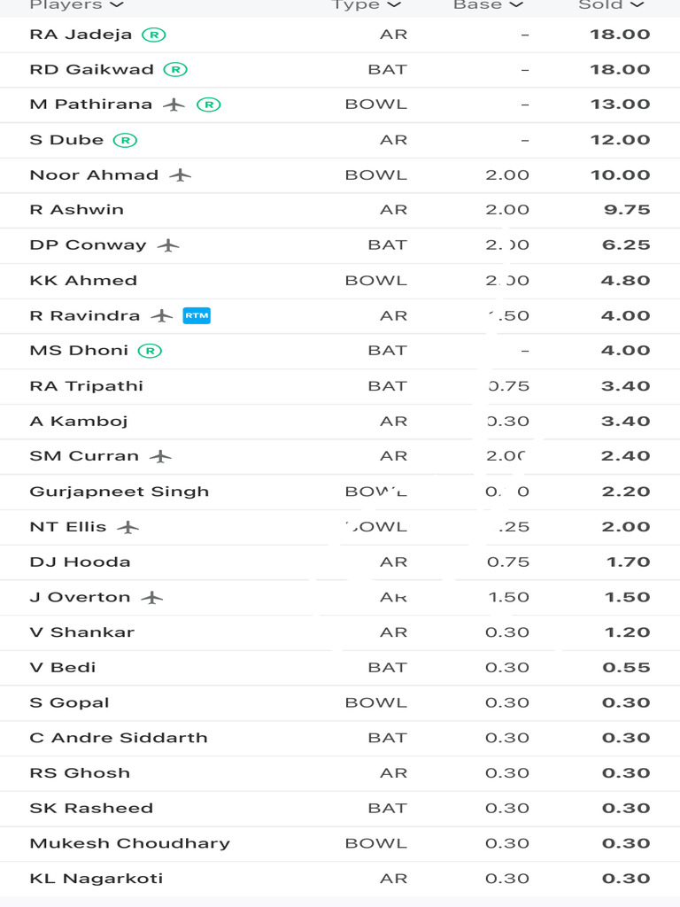Click the KL Nagarkoti player name
This screenshot has width=680, height=907.
pos(97,879)
